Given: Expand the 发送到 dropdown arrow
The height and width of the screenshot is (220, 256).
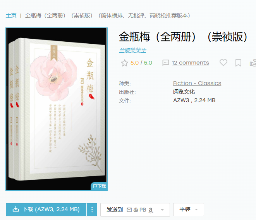Looking at the screenshot, I should tap(162, 210).
